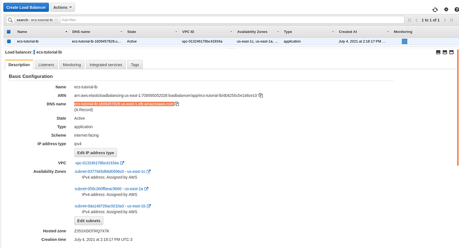Image resolution: width=459 pixels, height=248 pixels.
Task: Click the Create Load Balancer button
Action: (26, 7)
